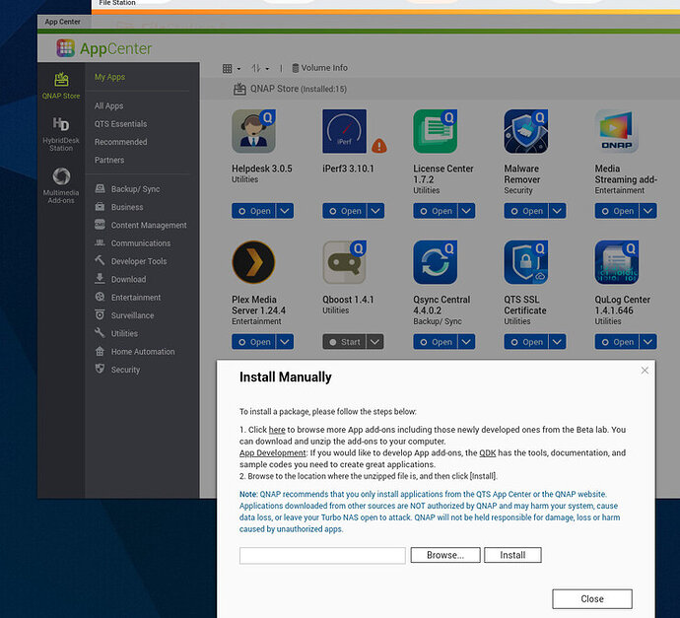Switch to the App Center tab

click(62, 22)
